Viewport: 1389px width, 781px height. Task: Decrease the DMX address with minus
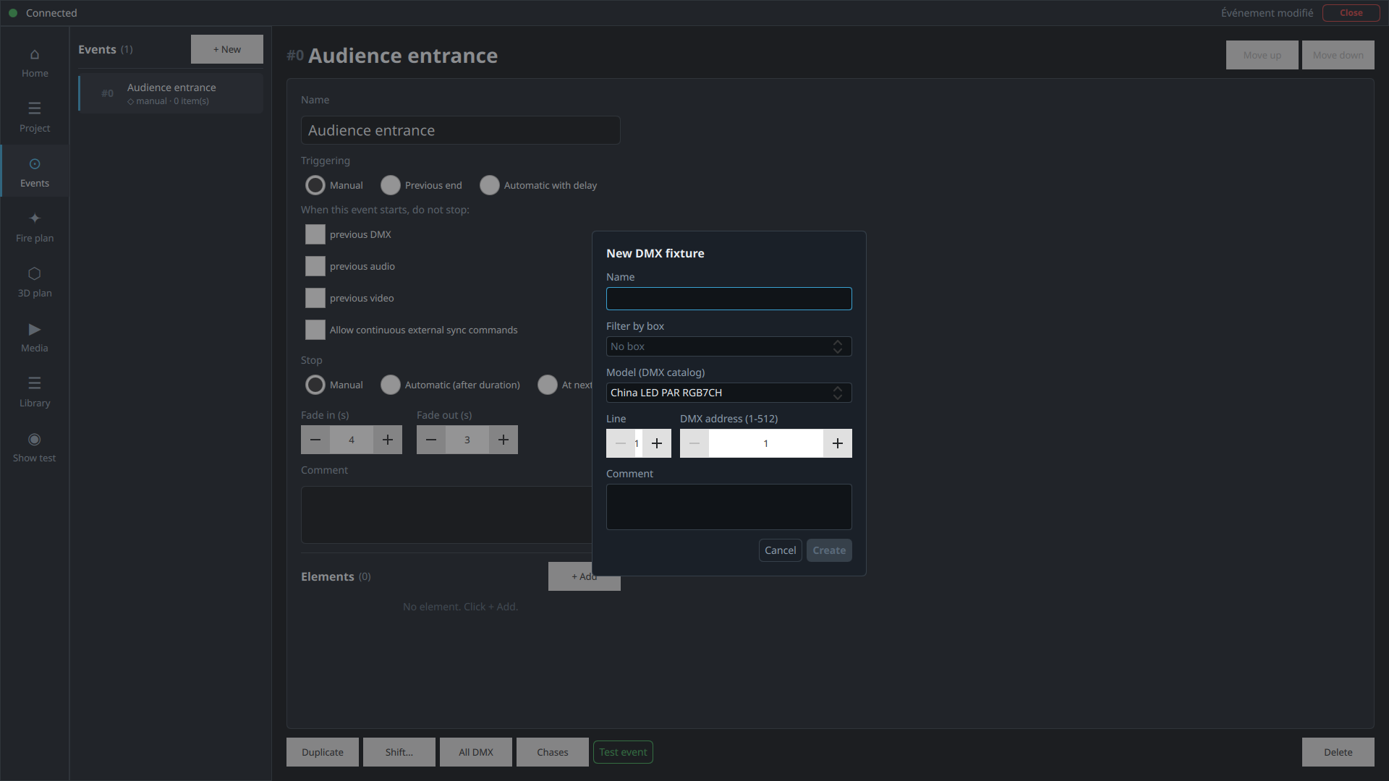coord(694,443)
